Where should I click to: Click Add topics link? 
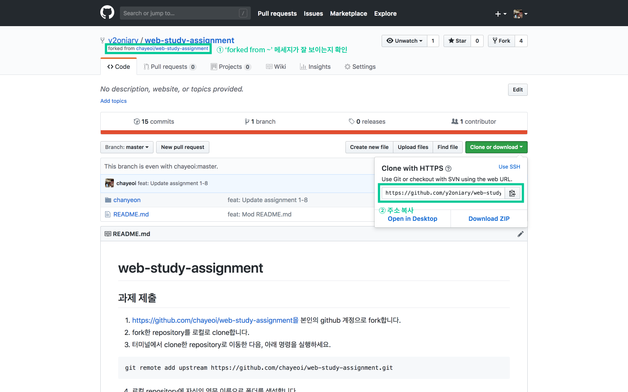click(x=113, y=101)
